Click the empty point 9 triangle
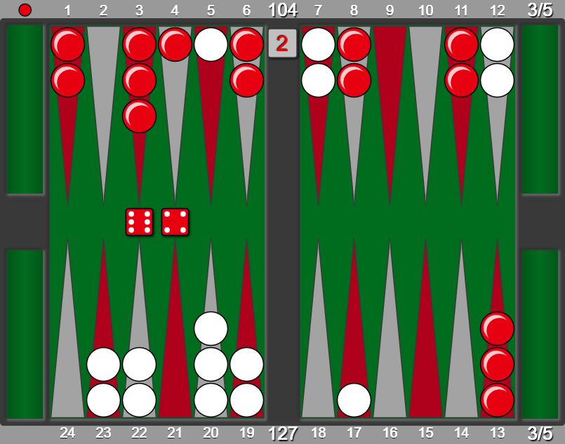The width and height of the screenshot is (565, 444). 390,115
